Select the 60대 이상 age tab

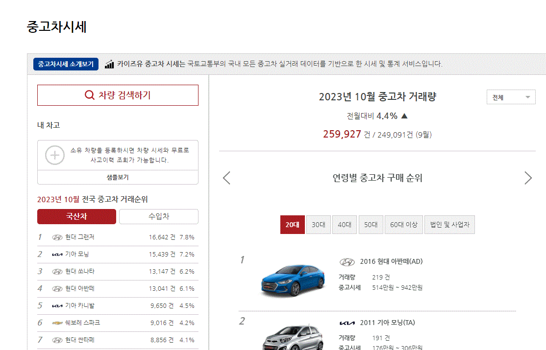click(404, 225)
